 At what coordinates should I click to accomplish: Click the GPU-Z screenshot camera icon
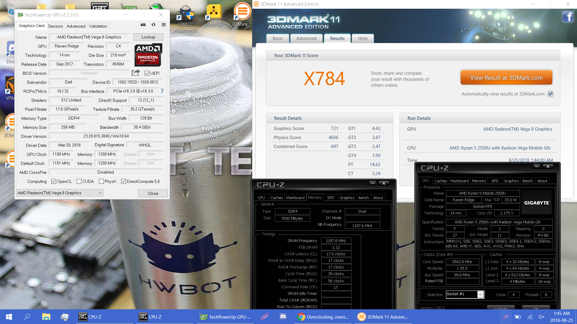click(x=143, y=25)
